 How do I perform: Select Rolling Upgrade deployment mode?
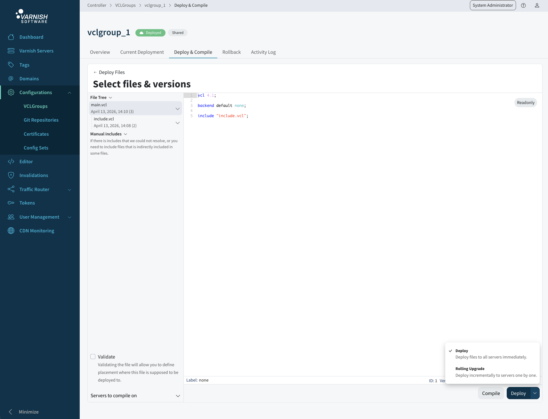pos(470,368)
